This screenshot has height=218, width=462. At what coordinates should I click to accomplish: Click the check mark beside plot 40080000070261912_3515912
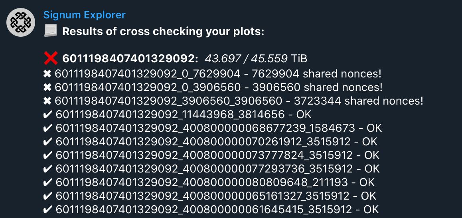pos(47,142)
